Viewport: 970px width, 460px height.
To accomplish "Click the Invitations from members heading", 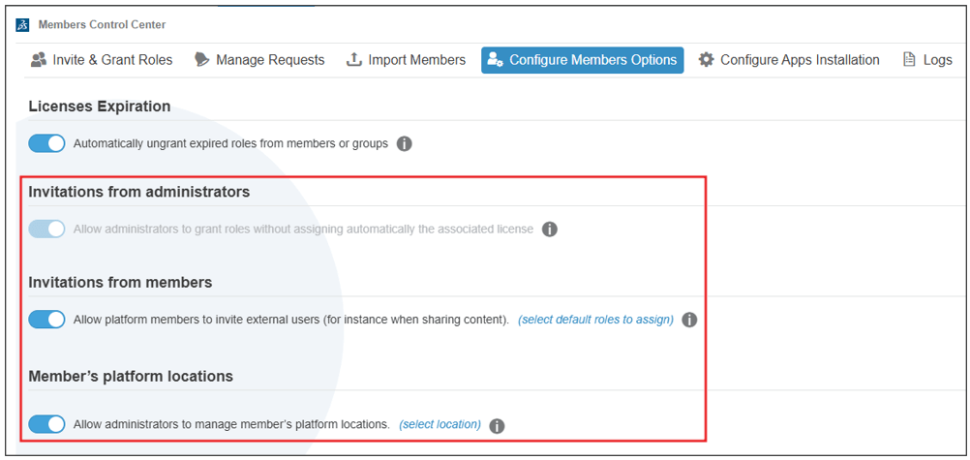I will click(121, 283).
